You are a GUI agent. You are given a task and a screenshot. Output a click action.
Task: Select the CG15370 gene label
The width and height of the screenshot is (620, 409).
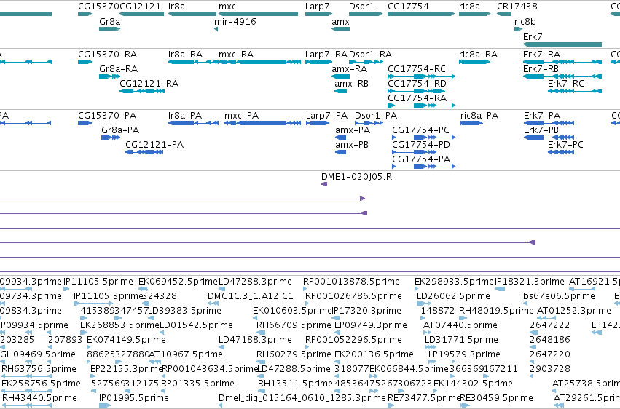click(x=98, y=7)
